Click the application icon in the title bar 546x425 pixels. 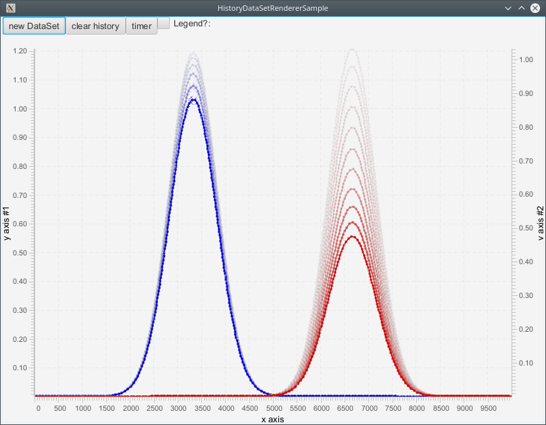coord(10,8)
